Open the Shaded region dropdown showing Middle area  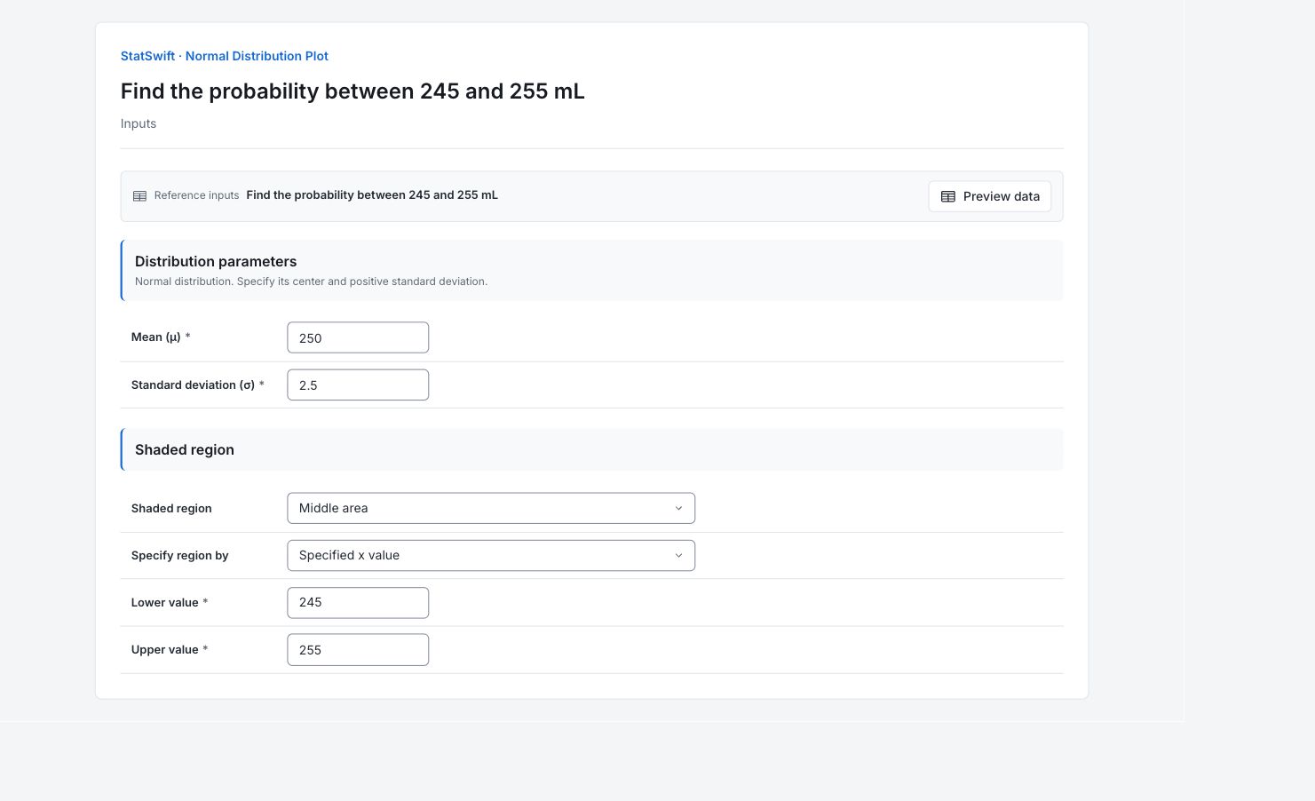491,508
